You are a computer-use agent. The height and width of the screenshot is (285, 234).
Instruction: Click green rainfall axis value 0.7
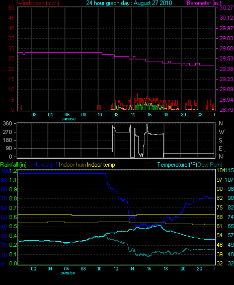tap(13, 208)
